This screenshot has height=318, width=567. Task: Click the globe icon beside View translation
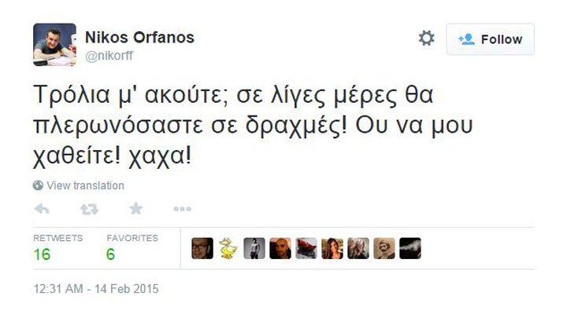[38, 185]
